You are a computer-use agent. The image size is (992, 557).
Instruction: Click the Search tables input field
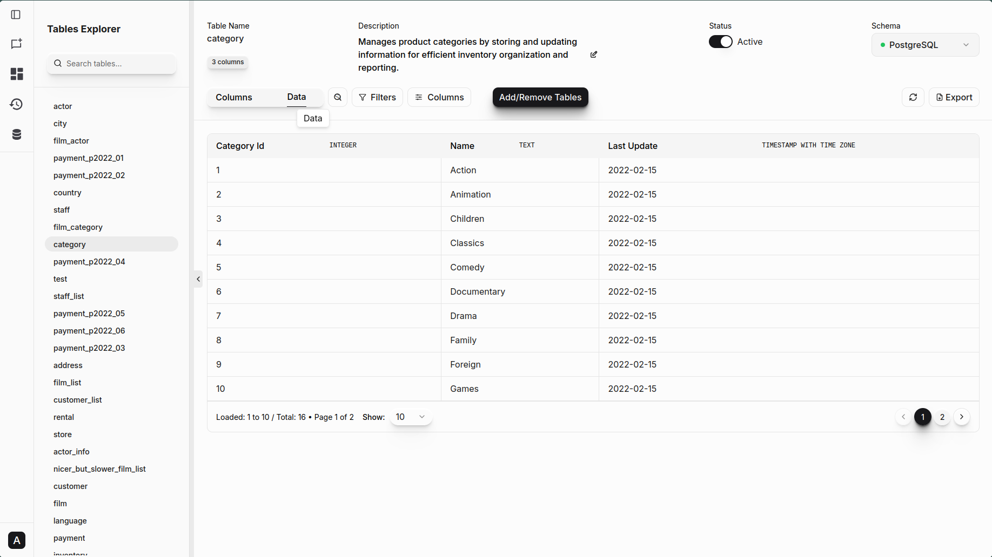(112, 63)
